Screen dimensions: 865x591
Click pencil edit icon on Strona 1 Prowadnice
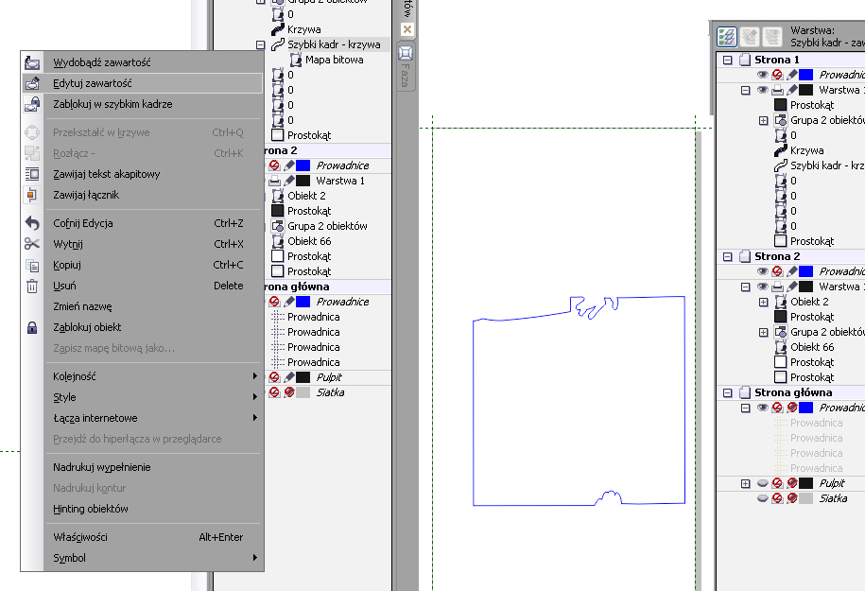coord(791,75)
